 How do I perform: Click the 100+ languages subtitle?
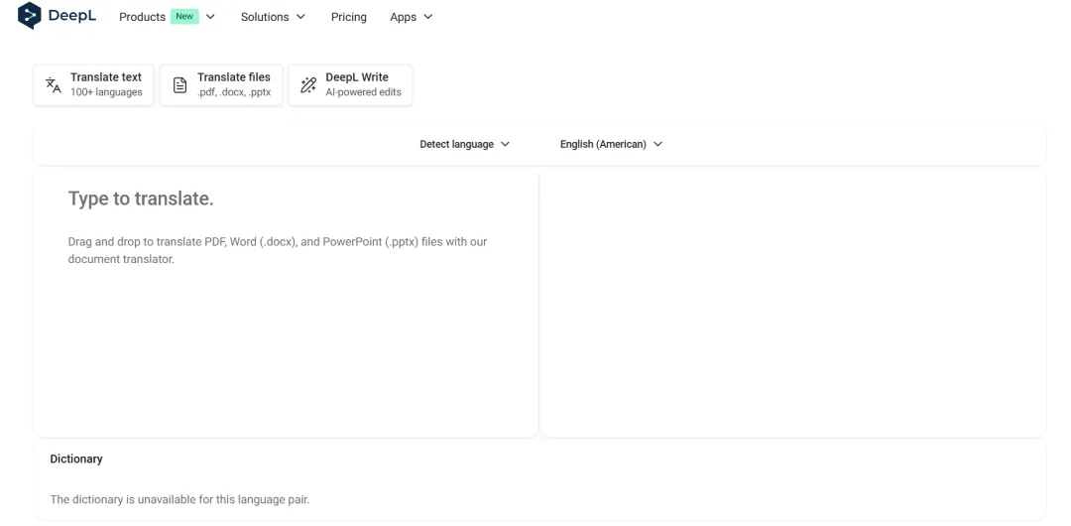point(106,92)
